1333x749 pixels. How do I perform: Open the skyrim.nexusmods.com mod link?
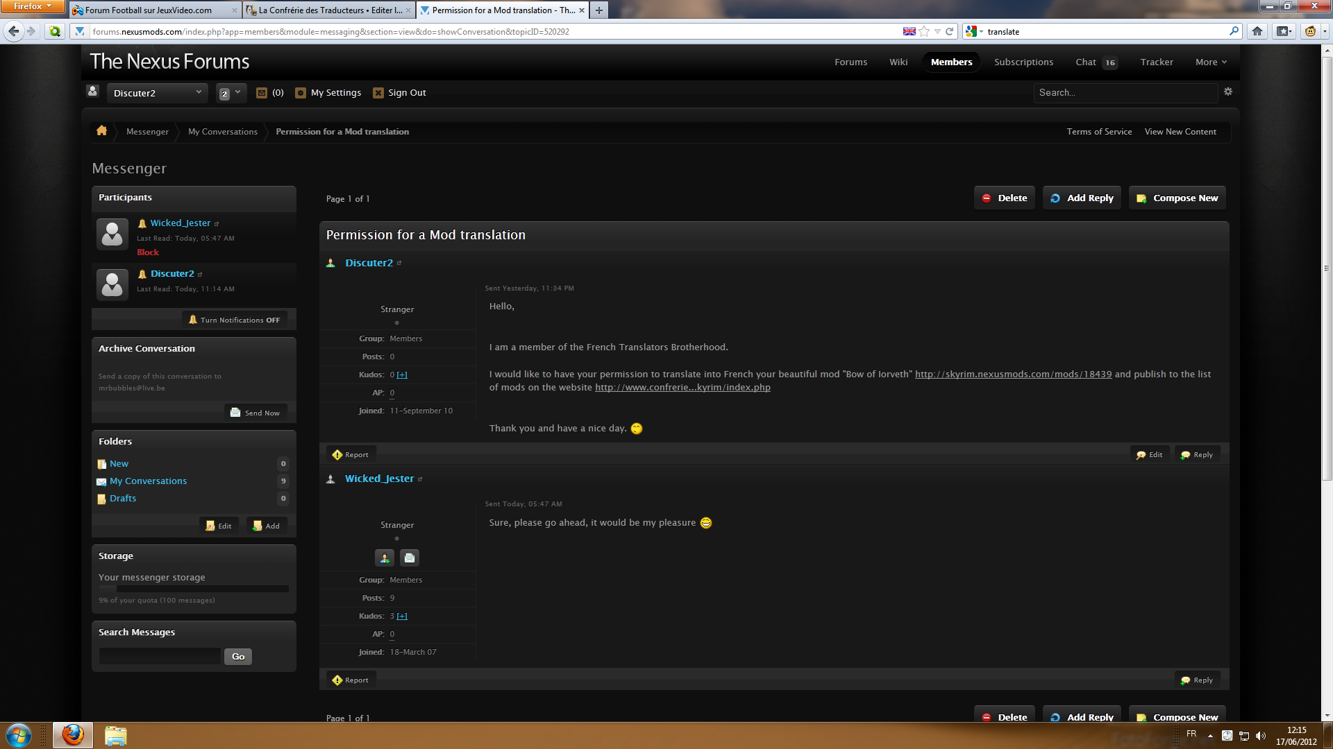pyautogui.click(x=1013, y=374)
